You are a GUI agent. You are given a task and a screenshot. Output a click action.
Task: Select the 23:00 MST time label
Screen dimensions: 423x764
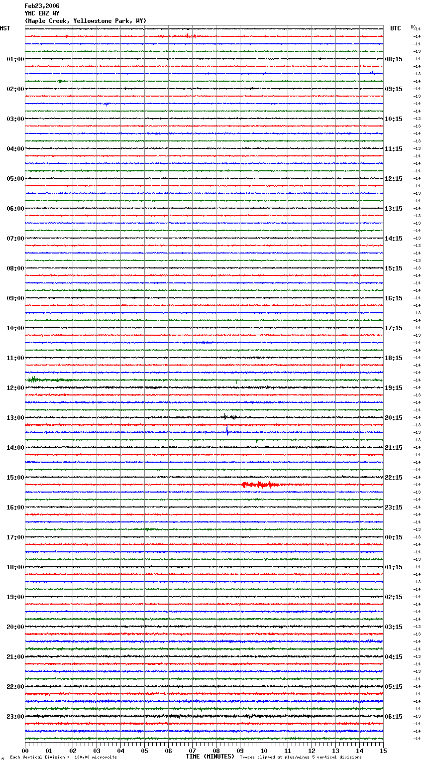[15, 717]
